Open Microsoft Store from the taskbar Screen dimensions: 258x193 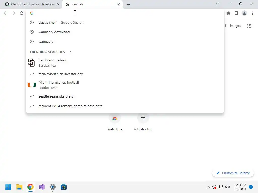64,187
